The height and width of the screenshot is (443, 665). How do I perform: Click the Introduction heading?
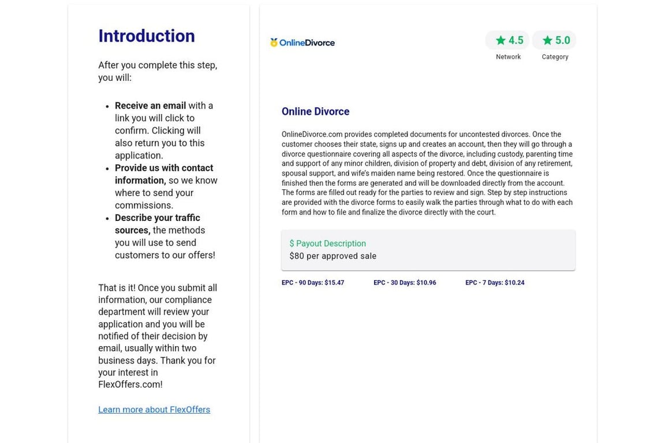[147, 36]
